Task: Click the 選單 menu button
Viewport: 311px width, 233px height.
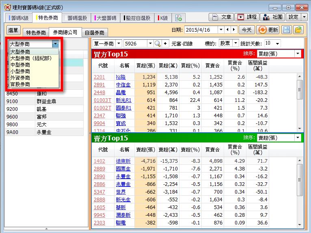Action: click(x=13, y=30)
